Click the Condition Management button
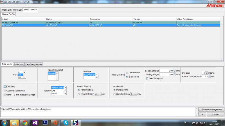225x126 pixels. [211, 109]
